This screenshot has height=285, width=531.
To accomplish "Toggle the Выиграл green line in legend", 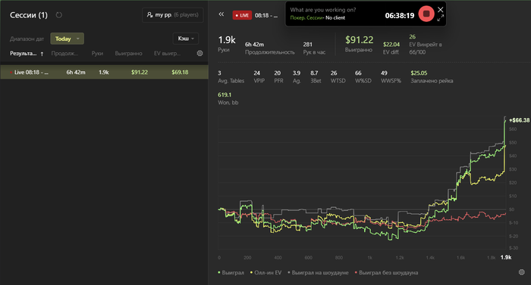I will (x=231, y=272).
